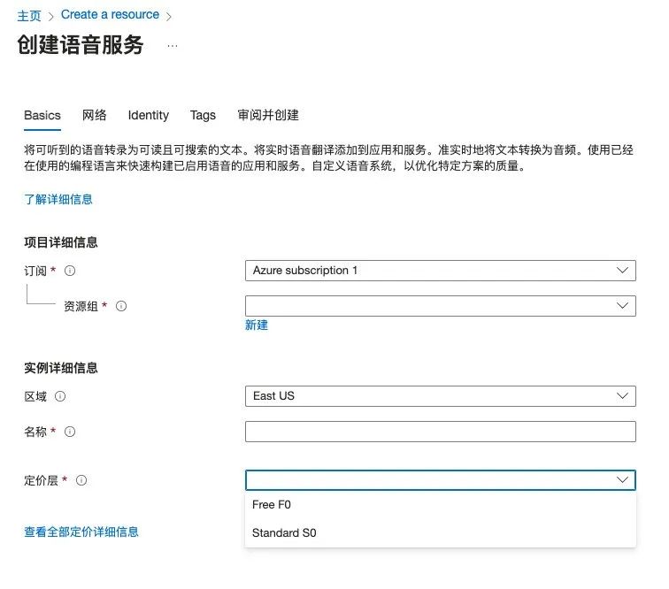Open the East US region dropdown
This screenshot has height=589, width=669.
pyautogui.click(x=441, y=396)
